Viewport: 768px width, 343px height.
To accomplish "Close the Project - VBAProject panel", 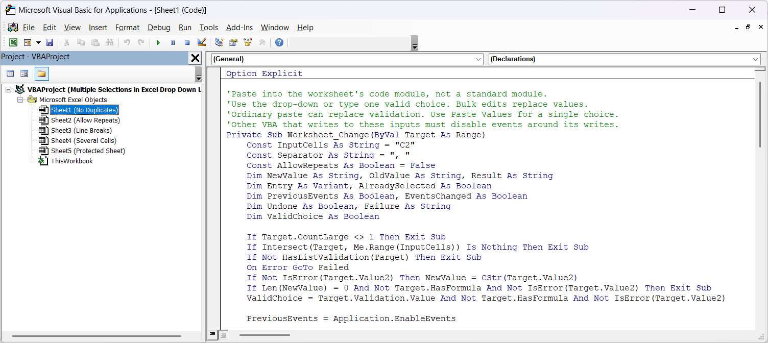I will [195, 58].
